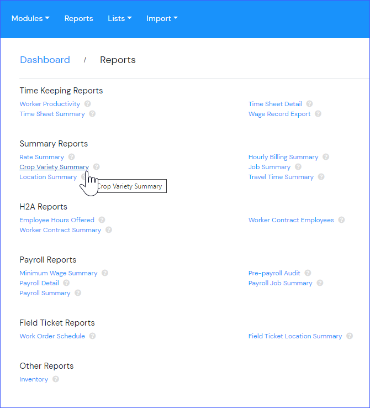Viewport: 370px width, 408px height.
Task: Open the Field Ticket Location Summary report
Action: [x=295, y=336]
